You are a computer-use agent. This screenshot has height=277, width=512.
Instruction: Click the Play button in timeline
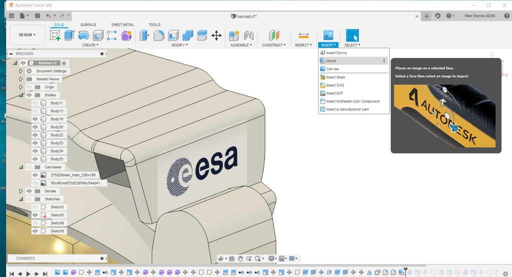point(28,273)
